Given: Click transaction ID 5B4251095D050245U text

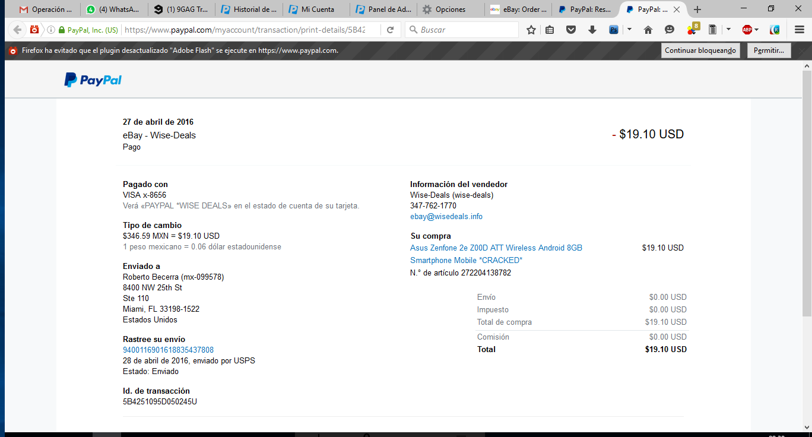Looking at the screenshot, I should pos(160,402).
